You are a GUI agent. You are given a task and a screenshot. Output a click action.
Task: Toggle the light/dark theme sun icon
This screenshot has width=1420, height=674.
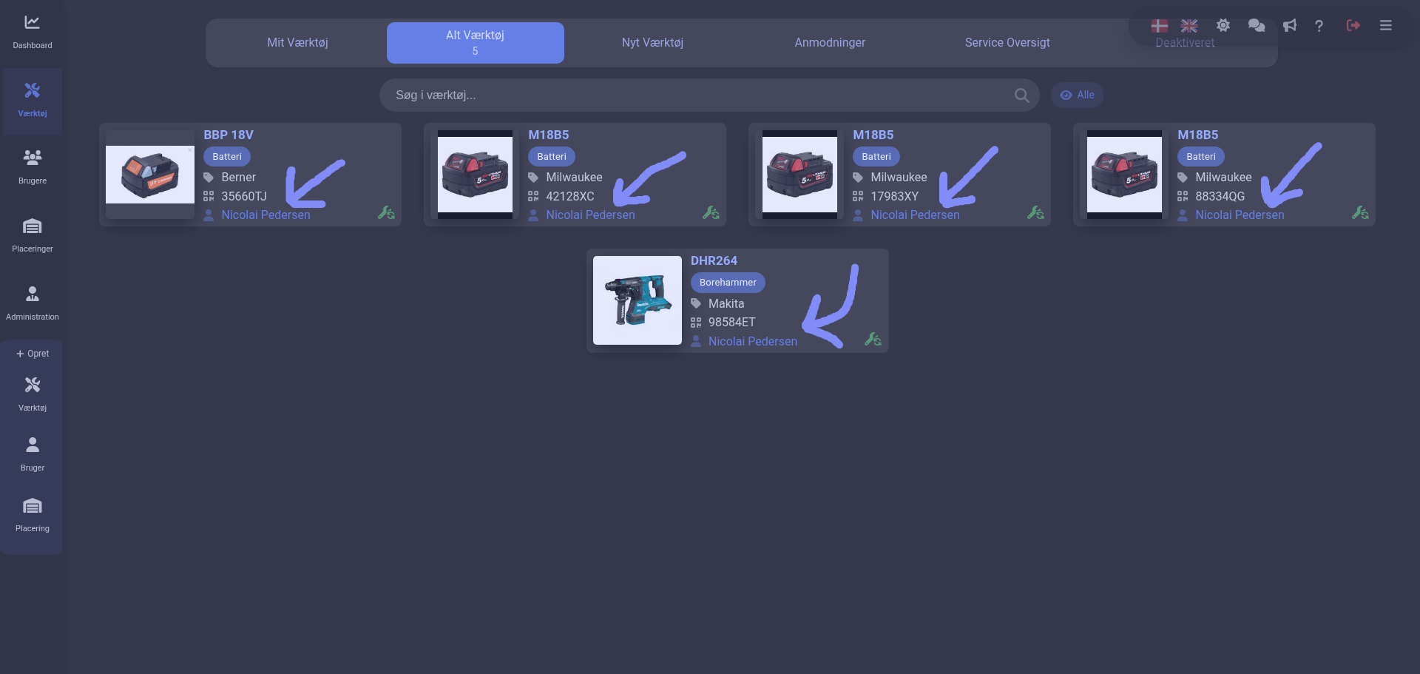pos(1223,26)
